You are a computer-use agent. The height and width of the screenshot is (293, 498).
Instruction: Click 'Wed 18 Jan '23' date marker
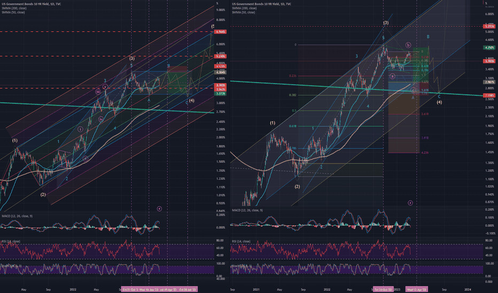point(149,289)
